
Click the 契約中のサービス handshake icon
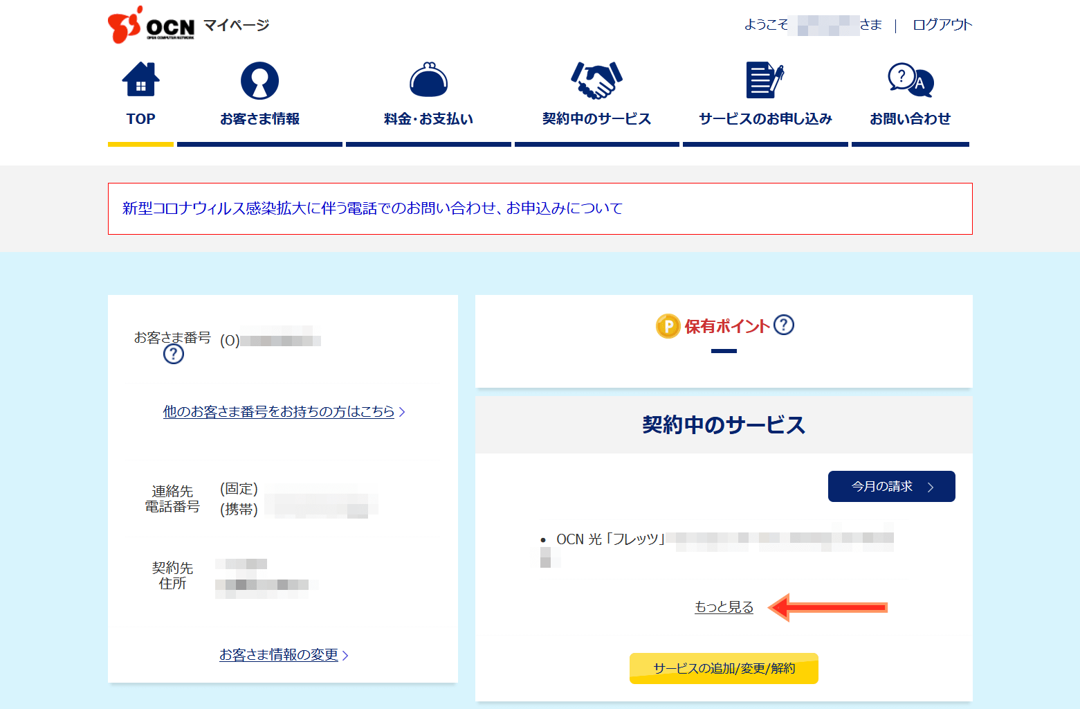point(596,80)
